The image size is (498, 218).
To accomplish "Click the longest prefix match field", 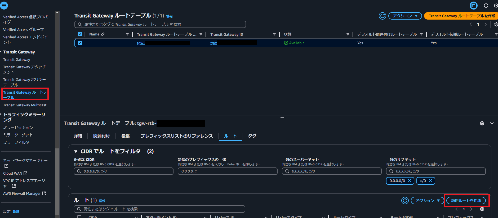I will (228, 171).
